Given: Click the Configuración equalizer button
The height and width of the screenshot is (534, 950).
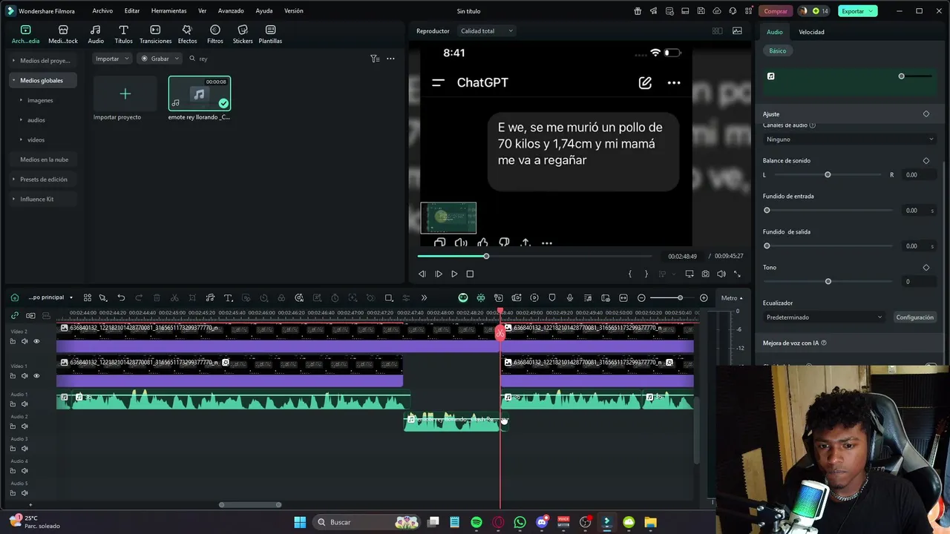Looking at the screenshot, I should point(914,317).
